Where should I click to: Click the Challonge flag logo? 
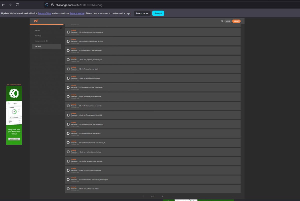36,21
